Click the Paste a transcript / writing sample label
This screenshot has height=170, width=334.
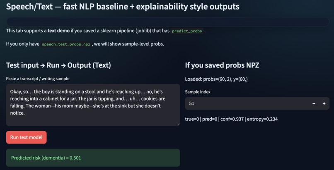point(38,79)
